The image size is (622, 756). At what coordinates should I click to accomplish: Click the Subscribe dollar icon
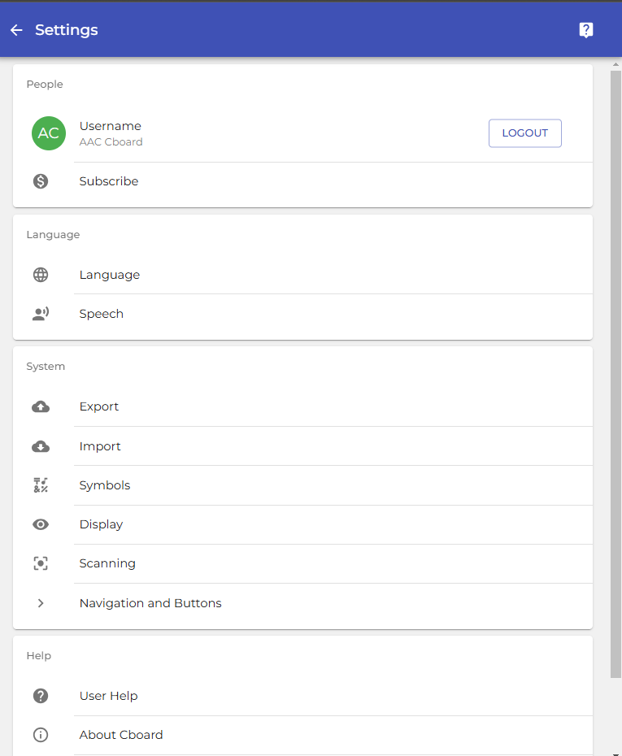41,180
